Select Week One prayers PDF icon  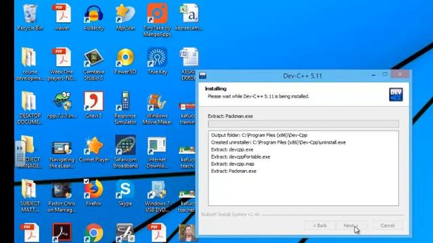tap(62, 64)
